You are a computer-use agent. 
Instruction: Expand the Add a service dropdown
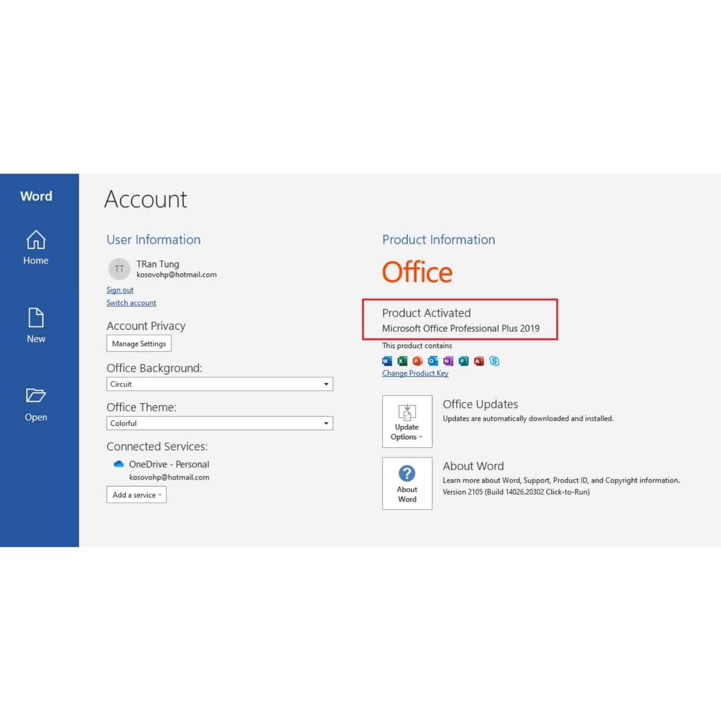[x=137, y=495]
